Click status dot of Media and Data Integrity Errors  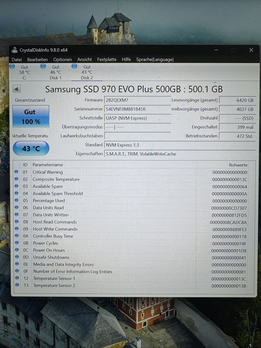(17, 264)
